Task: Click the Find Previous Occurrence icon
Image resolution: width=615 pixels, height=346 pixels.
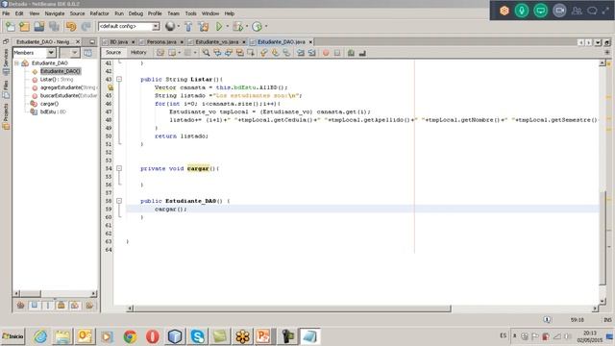Action: [x=217, y=53]
